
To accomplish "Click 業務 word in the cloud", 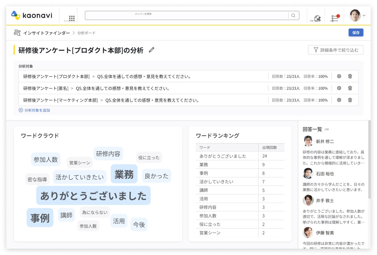I will click(124, 174).
